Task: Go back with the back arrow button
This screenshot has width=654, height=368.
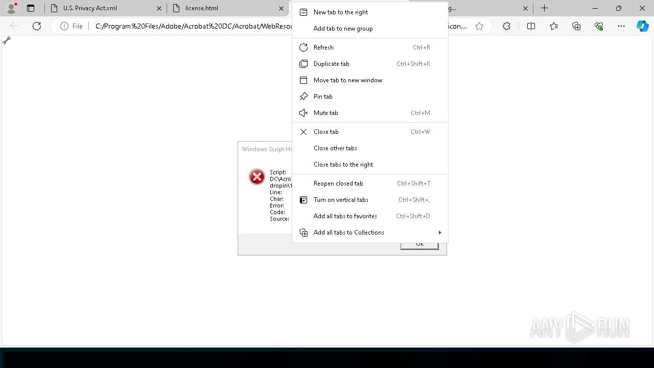Action: [14, 26]
